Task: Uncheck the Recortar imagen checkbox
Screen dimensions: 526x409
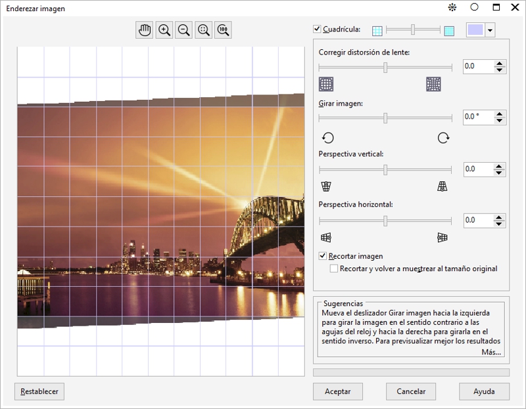Action: pyautogui.click(x=323, y=256)
